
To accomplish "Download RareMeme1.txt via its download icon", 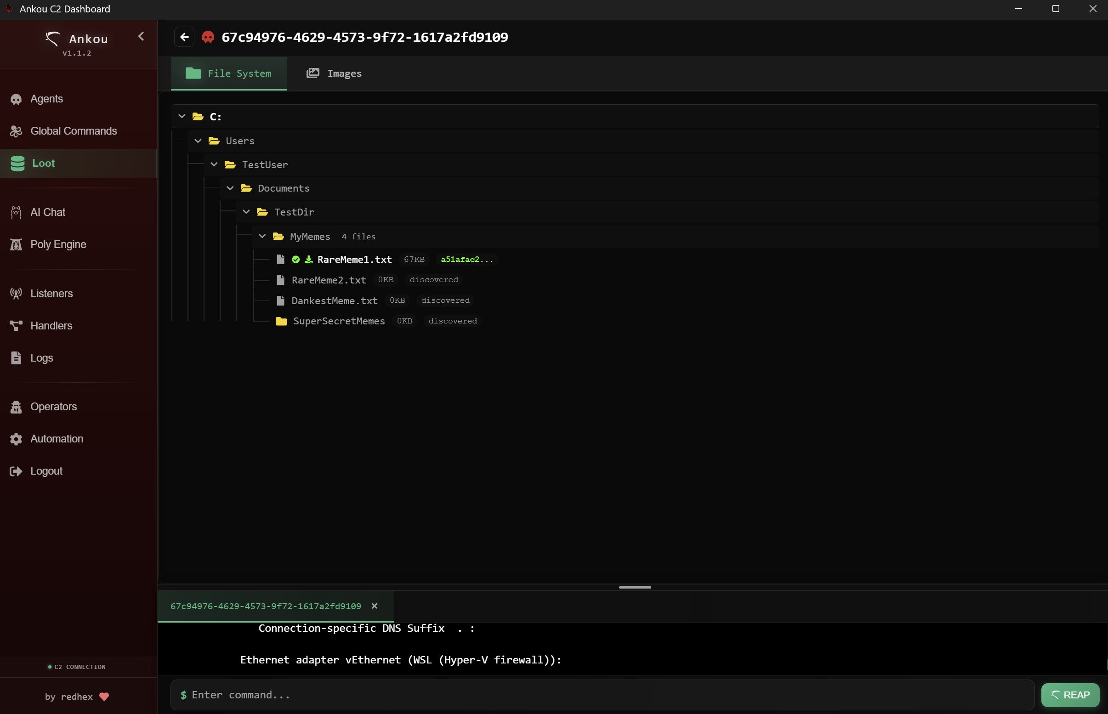I will [308, 259].
